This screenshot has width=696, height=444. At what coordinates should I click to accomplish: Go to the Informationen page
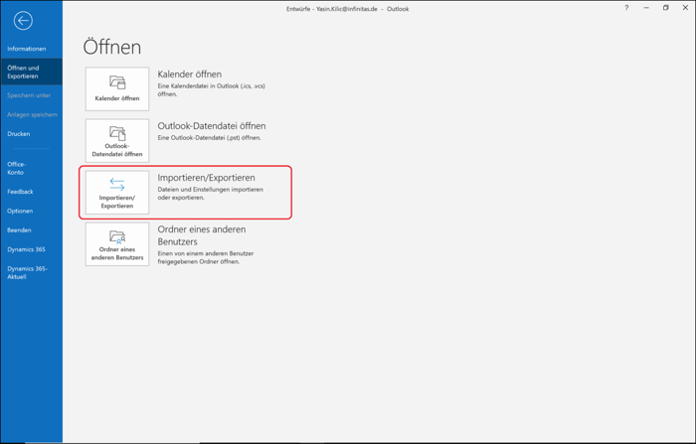pyautogui.click(x=27, y=49)
